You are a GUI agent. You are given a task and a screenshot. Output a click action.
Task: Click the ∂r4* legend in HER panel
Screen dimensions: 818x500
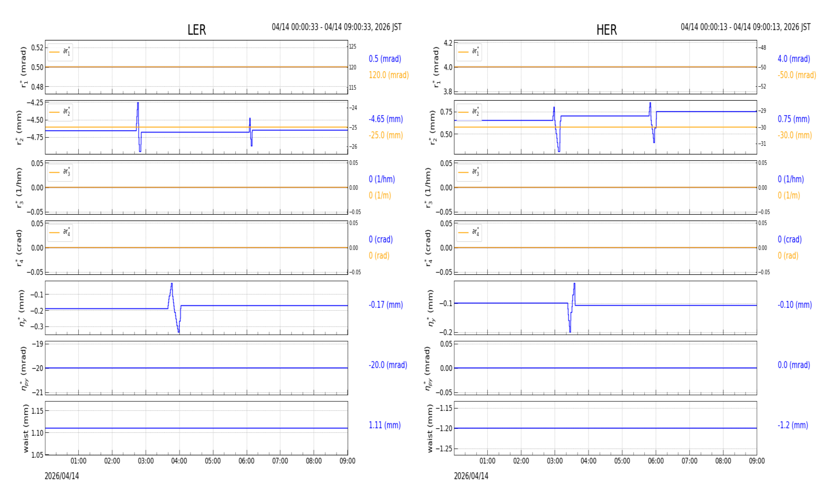coord(469,233)
